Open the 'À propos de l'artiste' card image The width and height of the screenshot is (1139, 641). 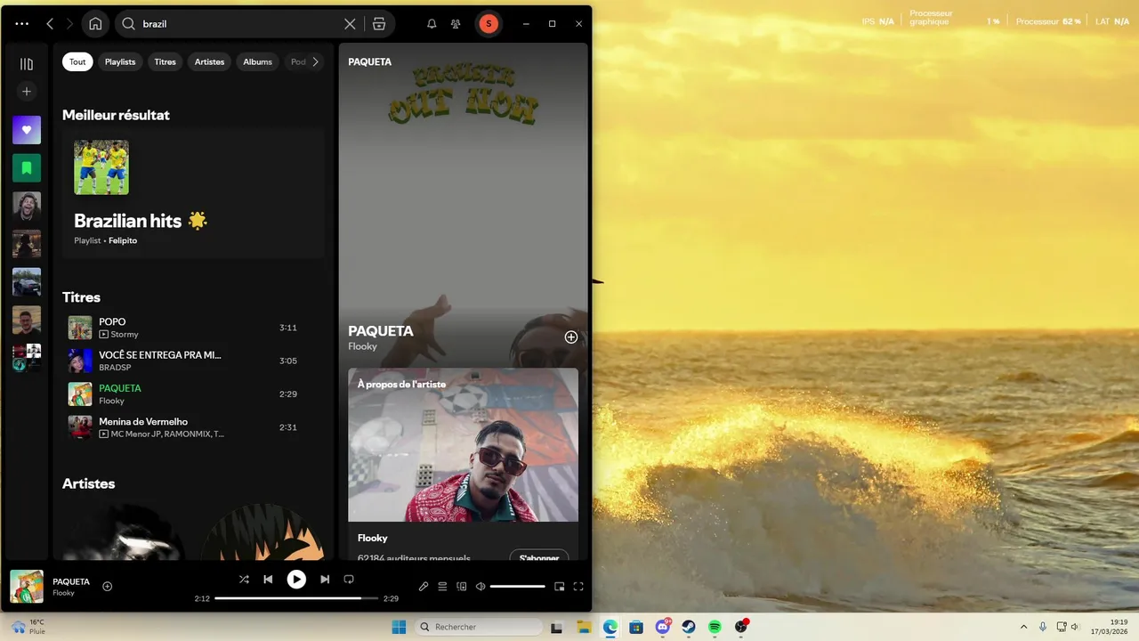pos(463,444)
